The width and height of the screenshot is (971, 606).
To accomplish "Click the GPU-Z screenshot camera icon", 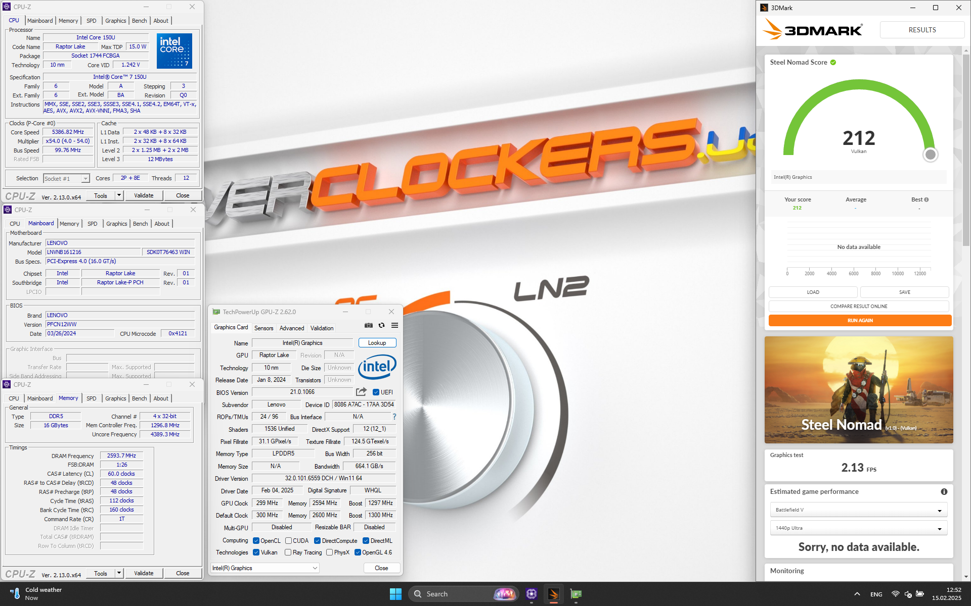I will click(x=369, y=326).
